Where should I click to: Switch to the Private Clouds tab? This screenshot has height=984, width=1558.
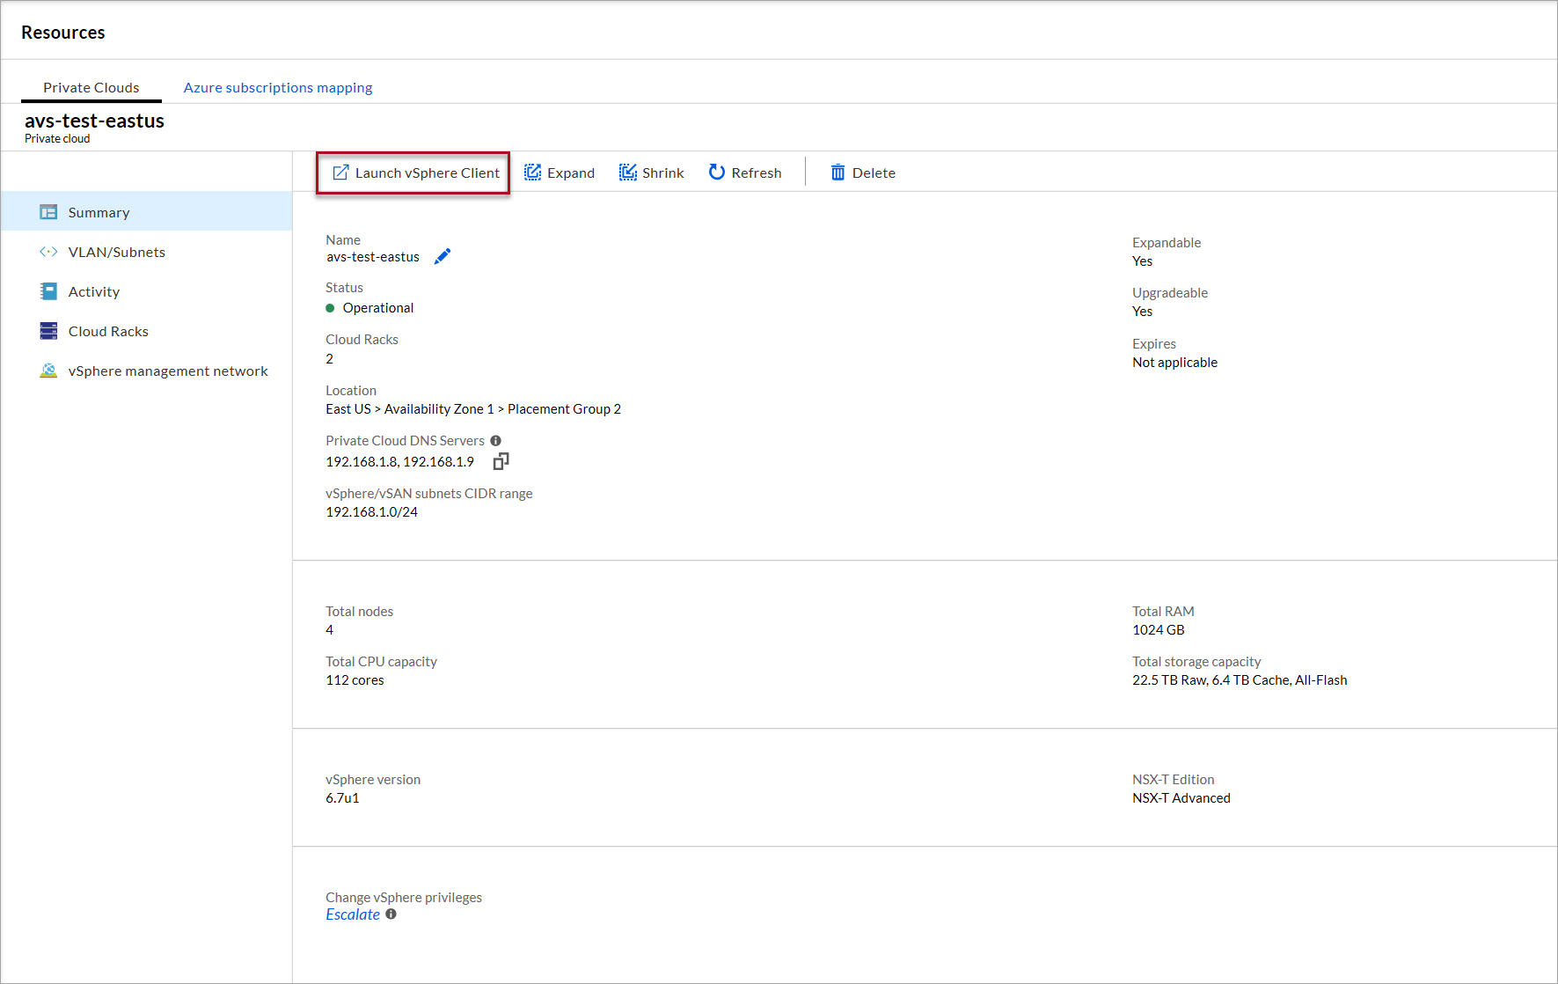point(91,87)
